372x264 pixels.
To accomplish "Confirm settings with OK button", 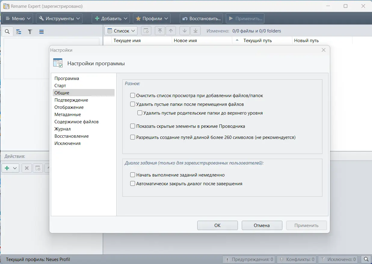I will click(x=217, y=226).
